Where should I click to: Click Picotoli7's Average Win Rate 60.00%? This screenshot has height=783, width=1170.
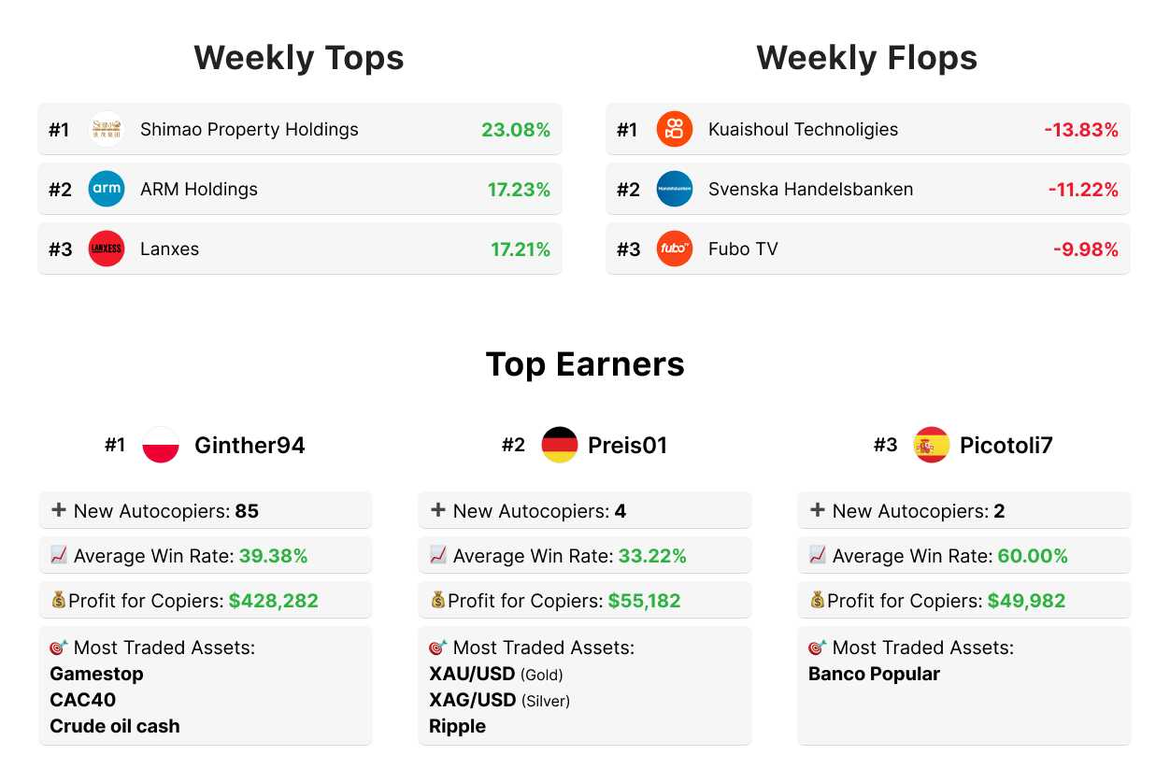point(1033,556)
